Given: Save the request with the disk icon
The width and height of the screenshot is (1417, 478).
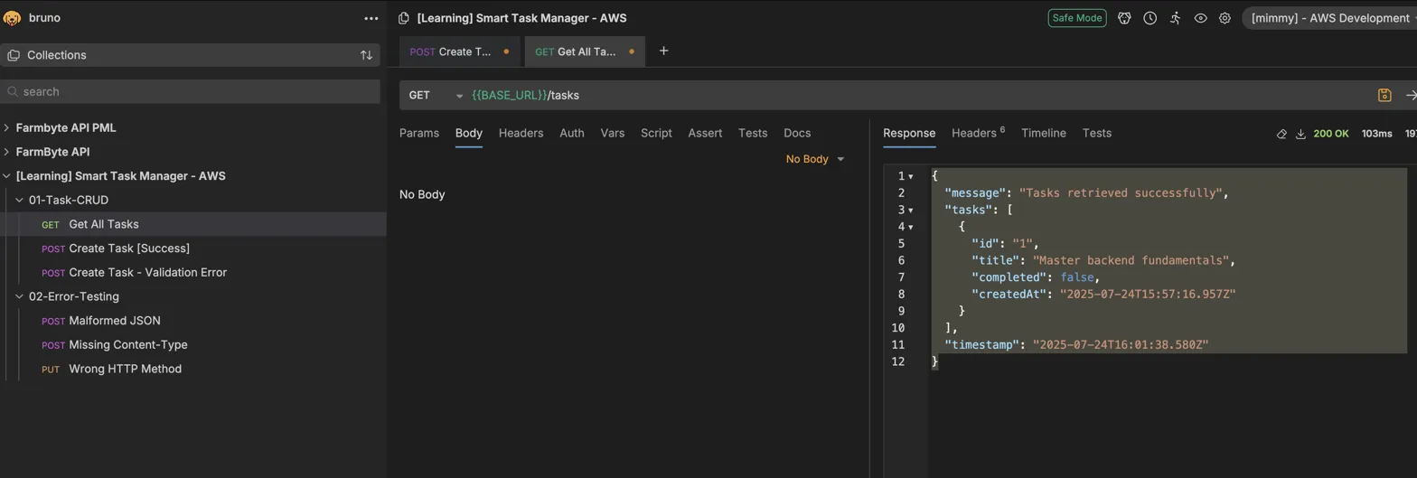Looking at the screenshot, I should (x=1384, y=95).
